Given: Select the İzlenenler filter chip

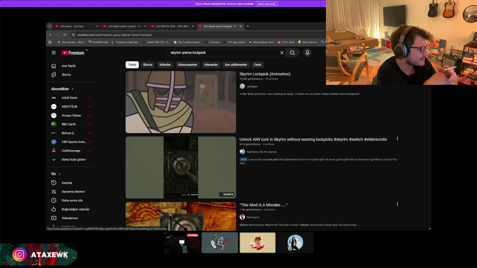Looking at the screenshot, I should (x=211, y=65).
